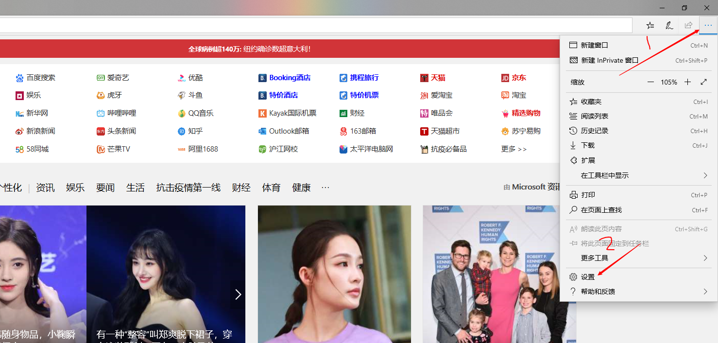
Task: Open 扩展 menu item
Action: point(639,160)
